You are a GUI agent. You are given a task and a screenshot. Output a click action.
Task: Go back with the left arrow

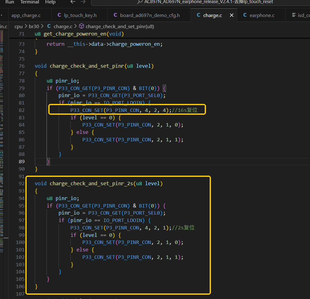pos(73,2)
